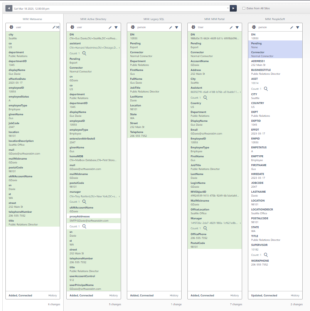Click the pencil icon in the MIM Portal panel
This screenshot has height=311, width=310.
(231, 27)
